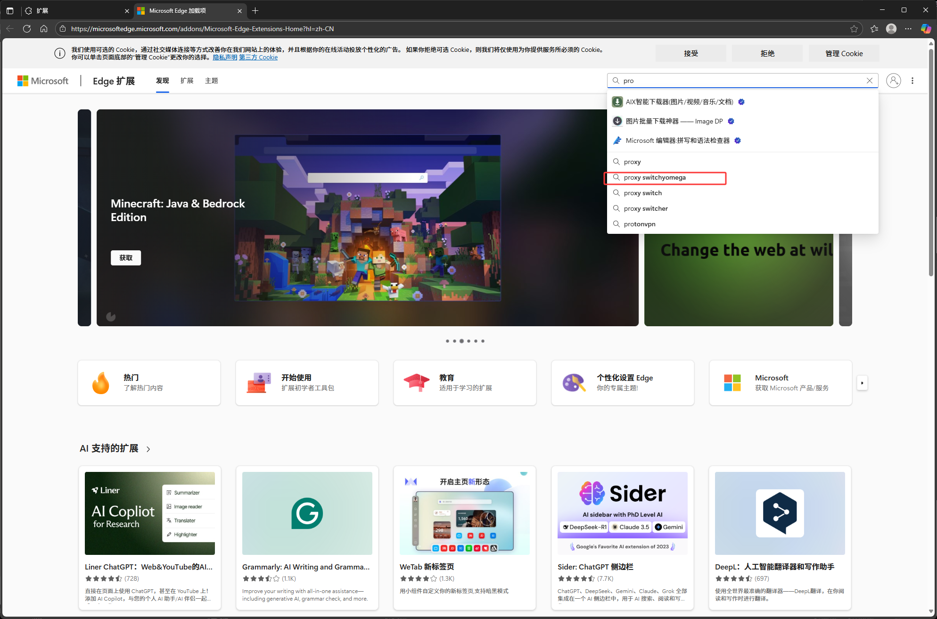This screenshot has height=619, width=937.
Task: Open the tab actions menu icon
Action: click(10, 10)
